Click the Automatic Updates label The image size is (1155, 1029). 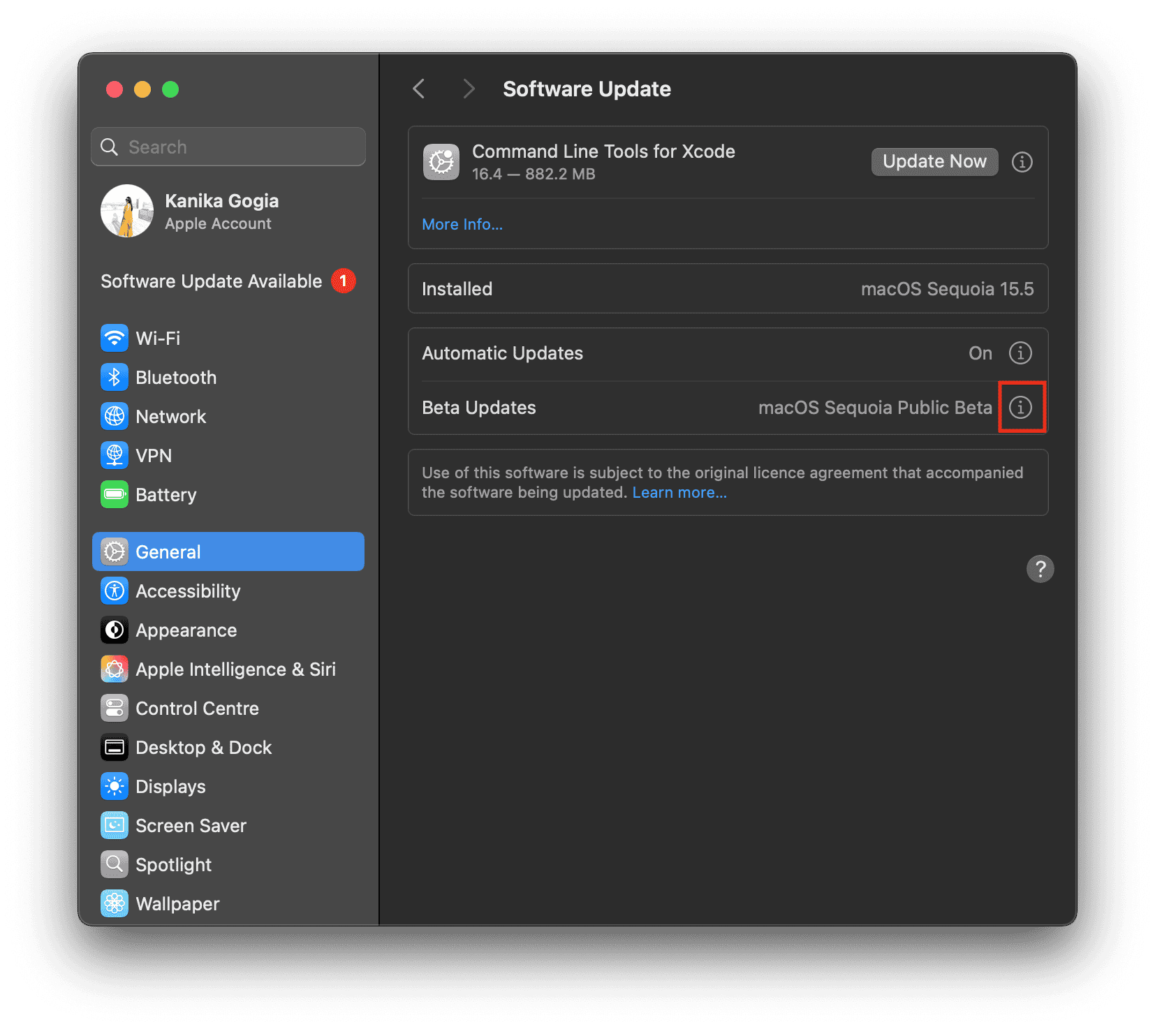coord(503,353)
